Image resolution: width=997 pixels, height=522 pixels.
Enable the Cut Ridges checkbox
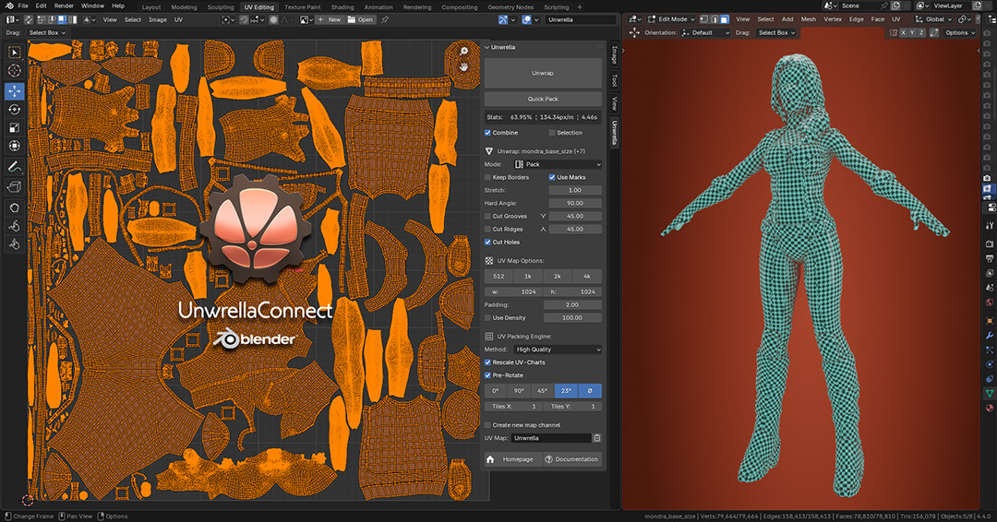coord(487,230)
